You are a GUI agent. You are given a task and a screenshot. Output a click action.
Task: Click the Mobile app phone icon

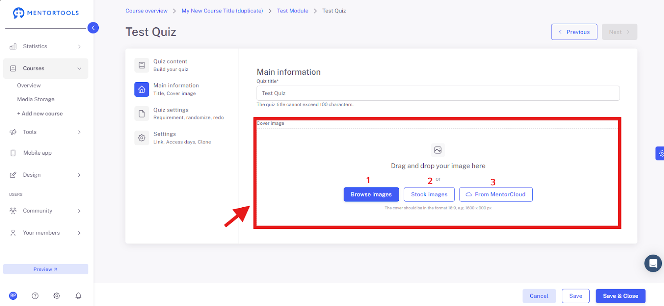tap(13, 153)
